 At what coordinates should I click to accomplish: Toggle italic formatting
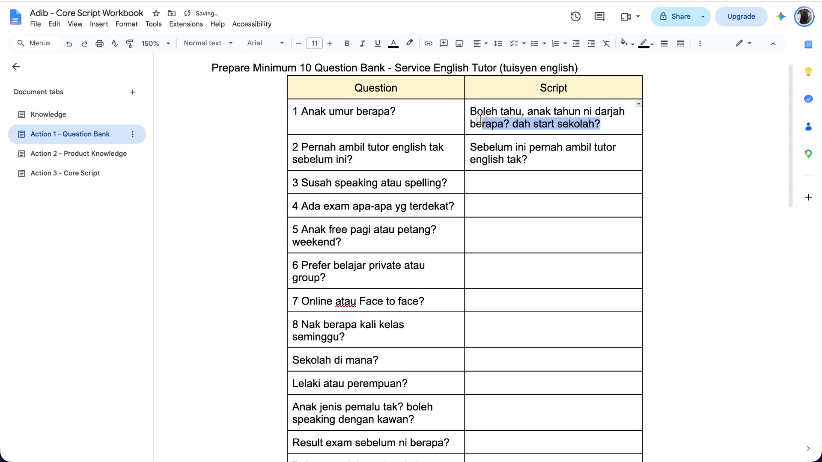point(362,43)
